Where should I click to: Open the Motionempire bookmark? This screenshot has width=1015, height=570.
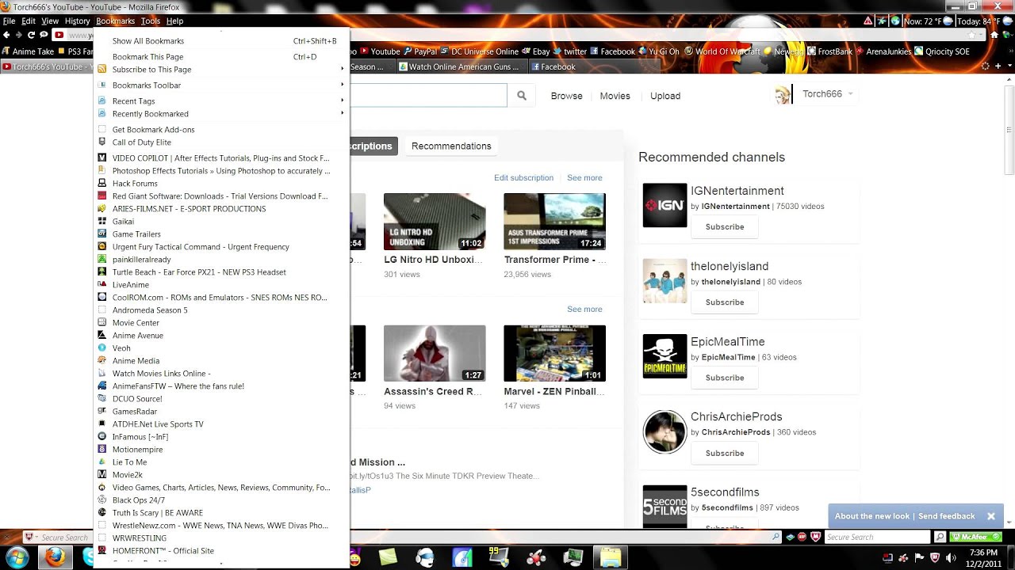coord(222,450)
